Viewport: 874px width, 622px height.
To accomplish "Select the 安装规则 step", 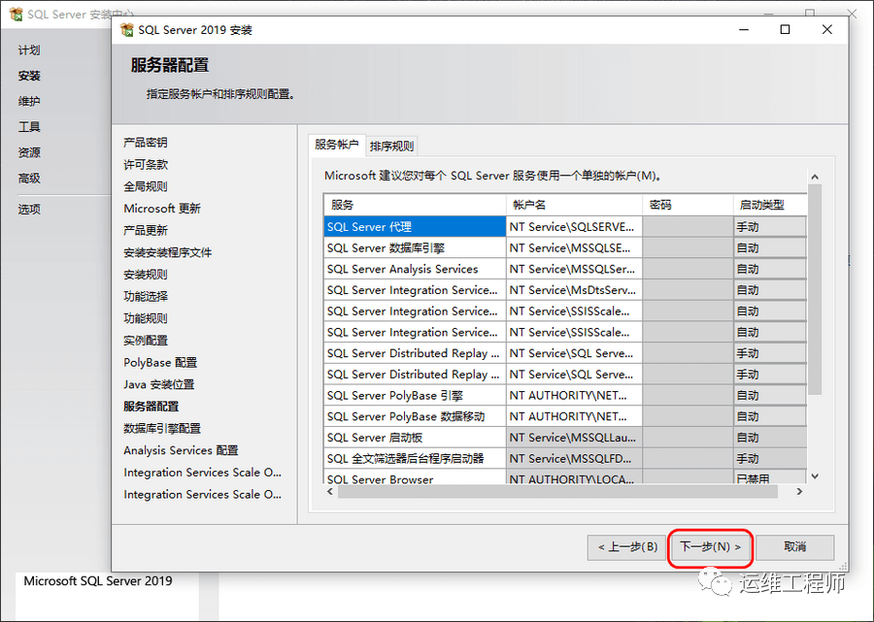I will point(146,275).
